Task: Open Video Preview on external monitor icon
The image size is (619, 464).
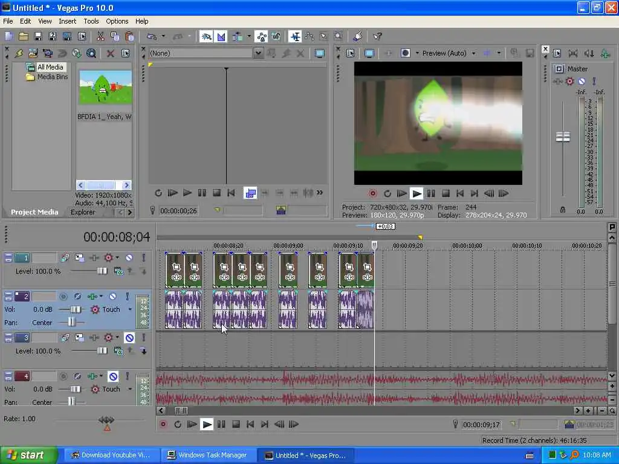Action: pyautogui.click(x=369, y=53)
